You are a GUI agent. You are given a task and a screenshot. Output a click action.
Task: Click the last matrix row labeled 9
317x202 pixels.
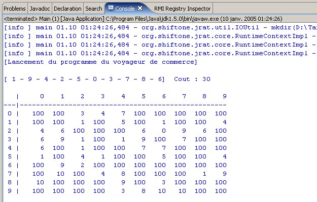115,191
